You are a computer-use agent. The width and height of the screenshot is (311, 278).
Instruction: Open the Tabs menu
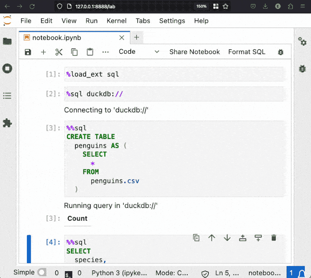143,21
